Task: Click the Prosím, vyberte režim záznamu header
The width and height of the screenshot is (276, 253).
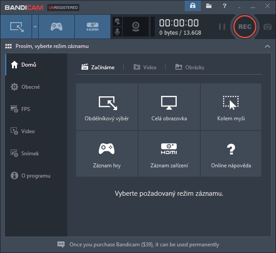Action: point(52,46)
